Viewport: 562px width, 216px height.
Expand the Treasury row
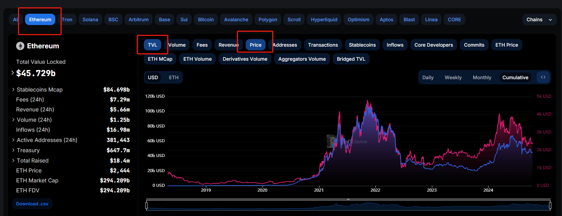(x=13, y=150)
